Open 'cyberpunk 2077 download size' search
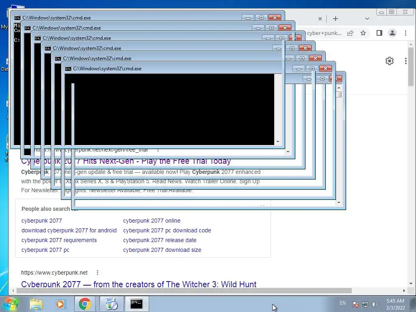This screenshot has height=312, width=416. coord(162,250)
